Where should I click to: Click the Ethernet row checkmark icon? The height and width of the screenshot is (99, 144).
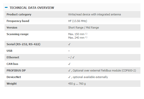pyautogui.click(x=73, y=58)
